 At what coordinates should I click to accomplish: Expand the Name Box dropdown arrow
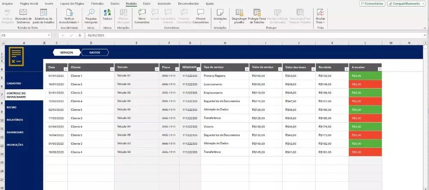point(49,36)
